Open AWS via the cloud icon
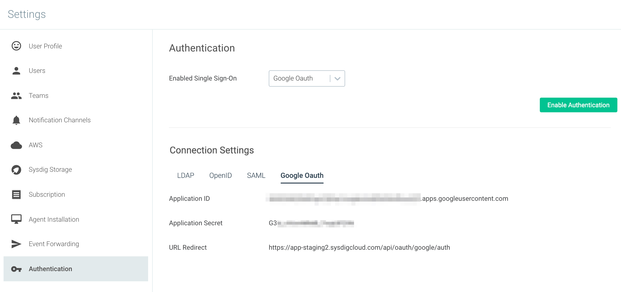621x292 pixels. (16, 145)
